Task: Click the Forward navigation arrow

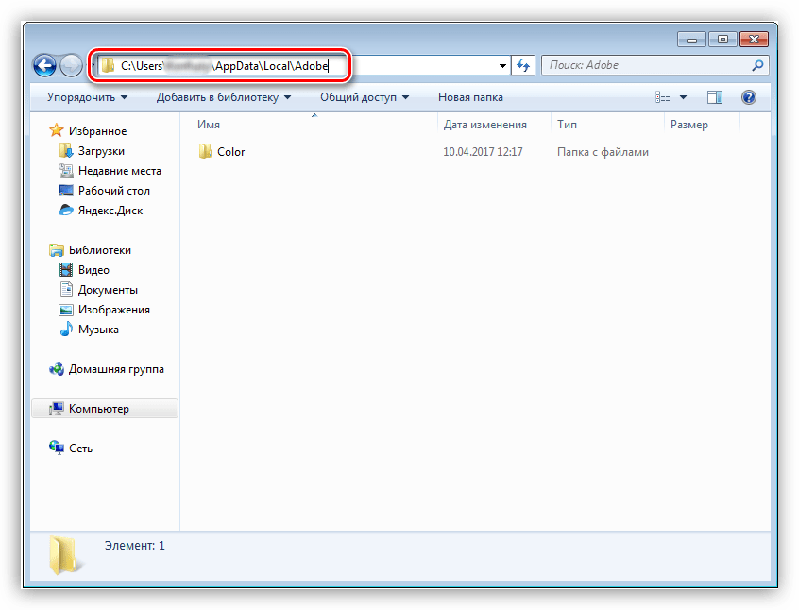Action: (71, 65)
